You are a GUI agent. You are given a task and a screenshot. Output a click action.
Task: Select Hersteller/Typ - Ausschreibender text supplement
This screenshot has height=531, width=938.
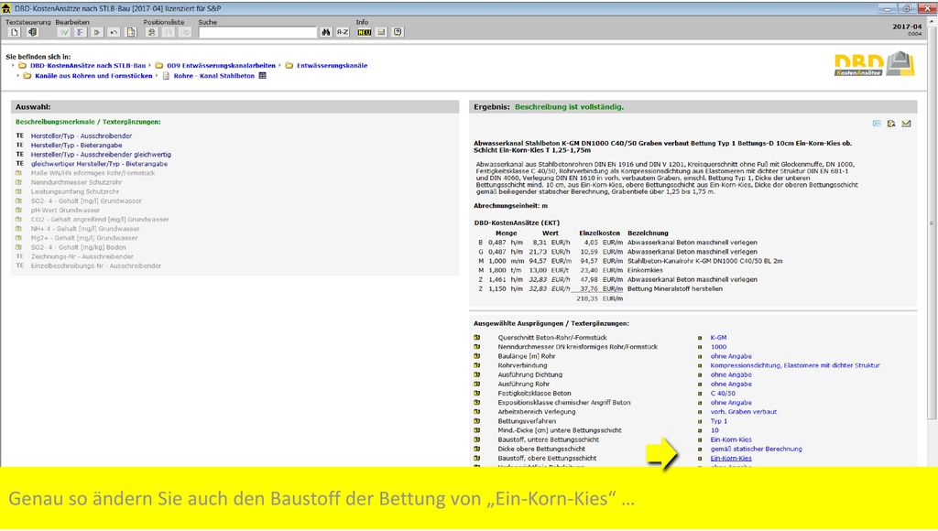[82, 135]
